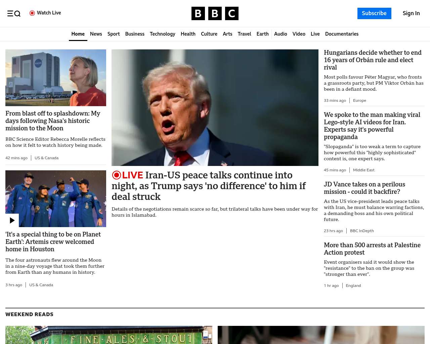
Task: Read Hungarians decide Orbán election headline
Action: (x=373, y=60)
